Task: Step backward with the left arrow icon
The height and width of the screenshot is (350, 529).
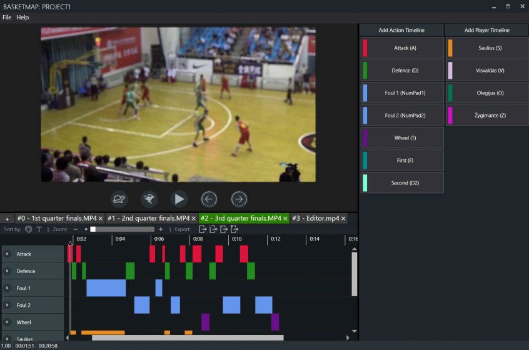Action: click(209, 199)
